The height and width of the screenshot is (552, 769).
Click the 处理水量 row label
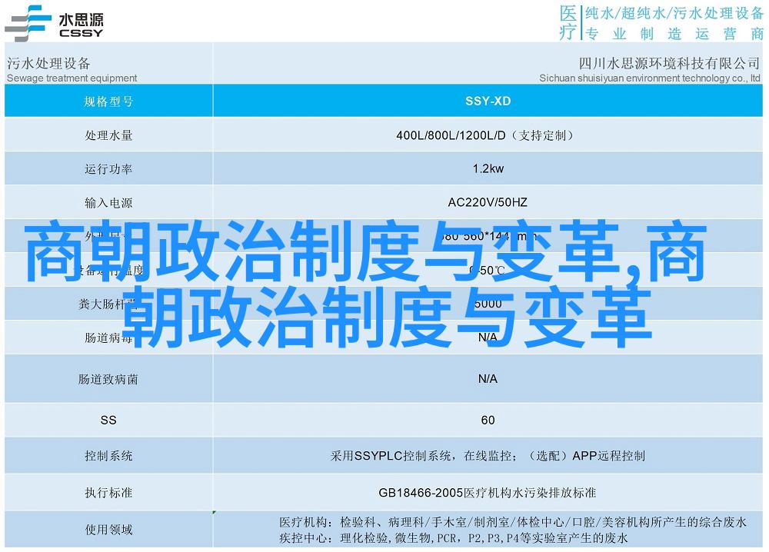pyautogui.click(x=108, y=135)
